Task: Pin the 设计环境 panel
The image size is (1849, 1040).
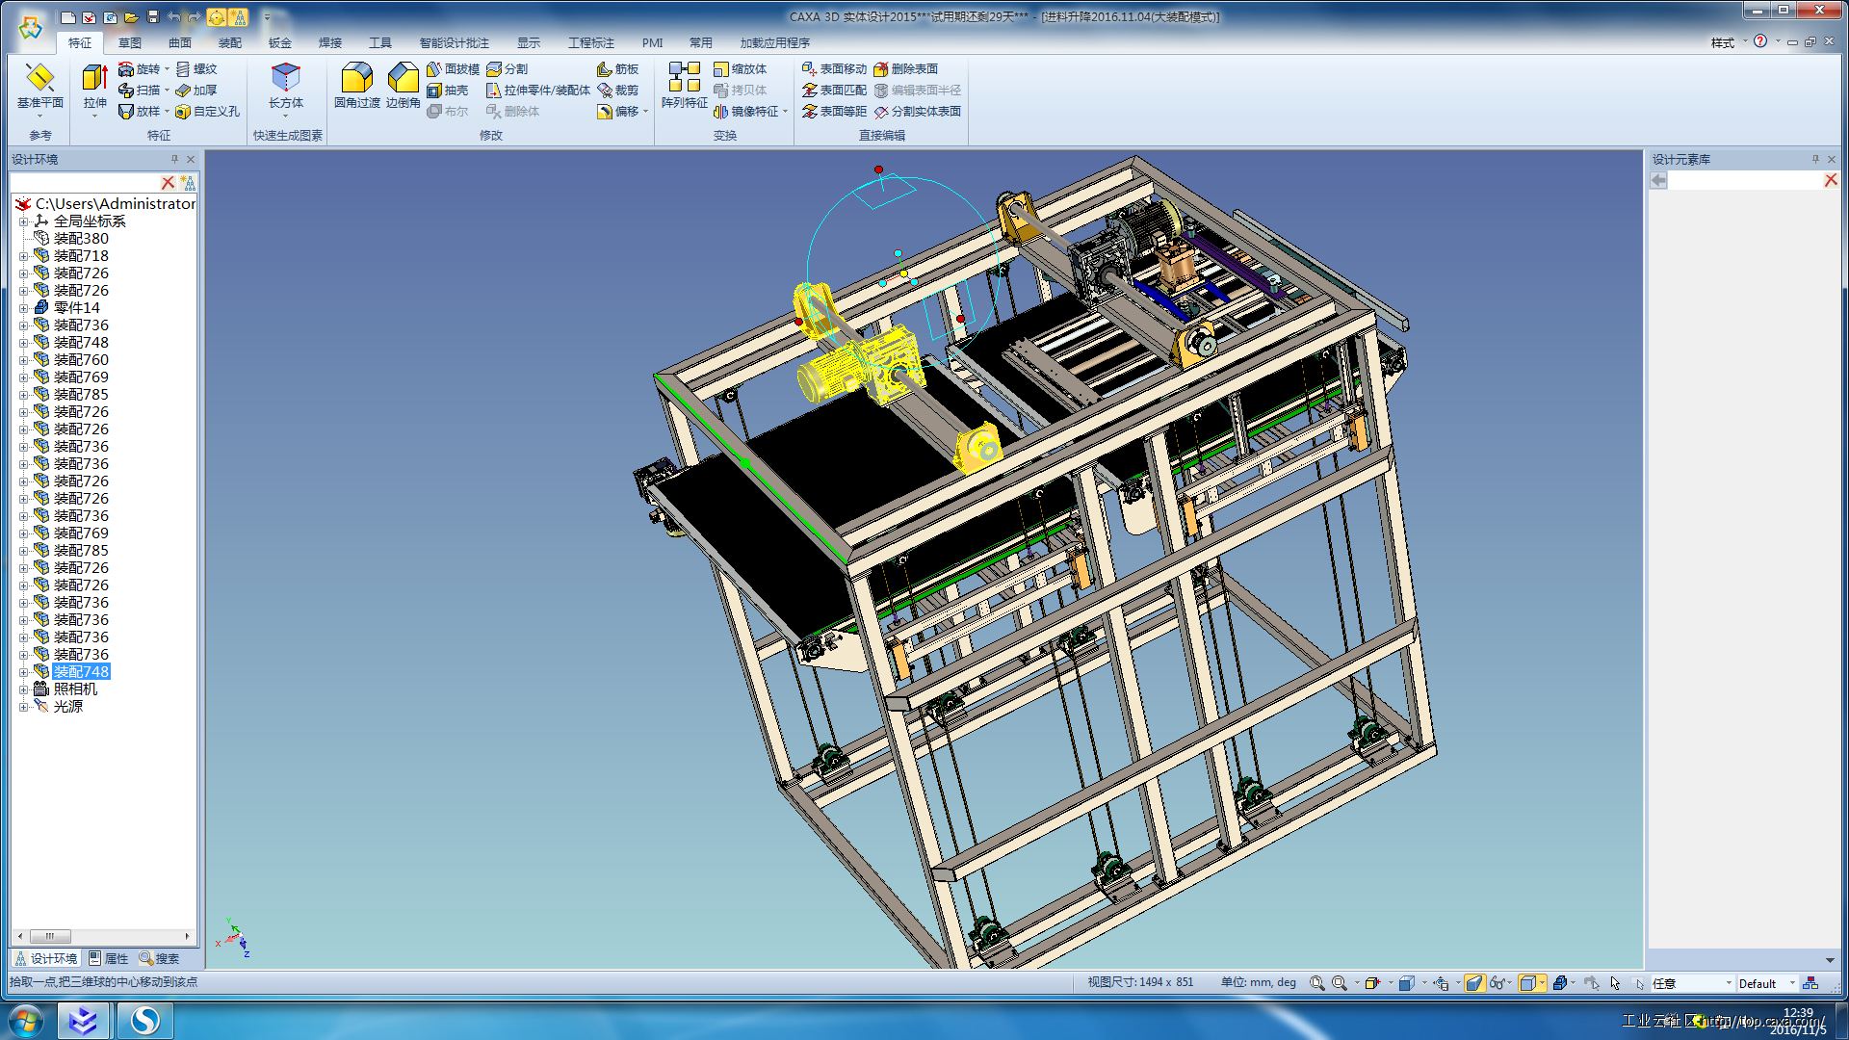Action: pyautogui.click(x=174, y=159)
